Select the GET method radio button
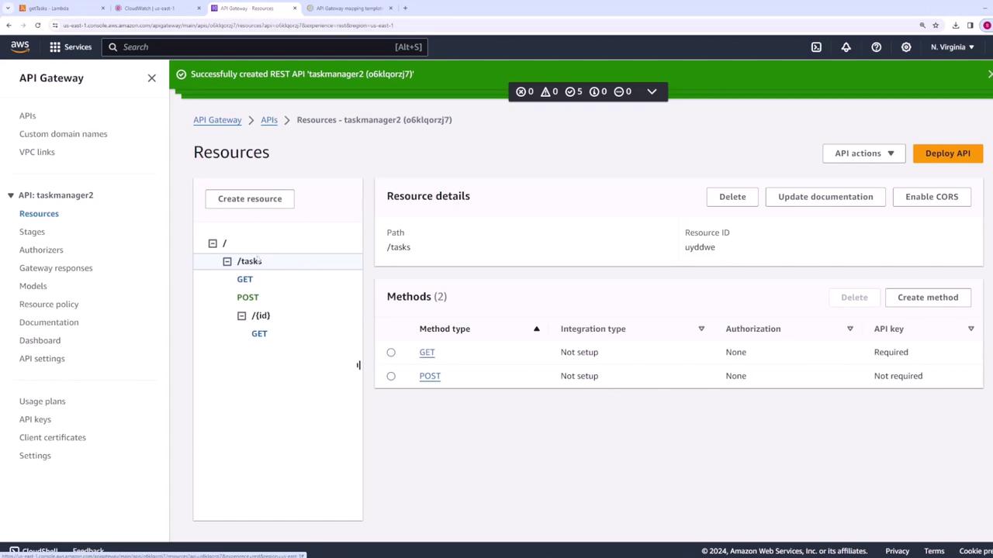The width and height of the screenshot is (993, 558). click(391, 352)
